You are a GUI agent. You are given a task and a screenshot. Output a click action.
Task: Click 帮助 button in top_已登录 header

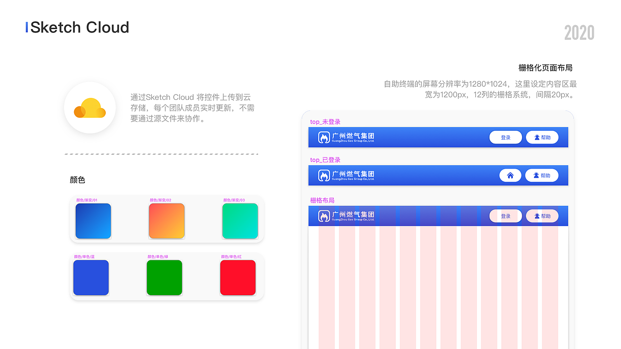[542, 175]
